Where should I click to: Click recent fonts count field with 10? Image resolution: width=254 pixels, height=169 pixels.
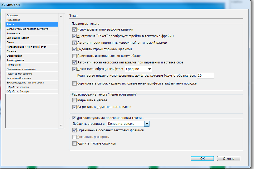coord(205,76)
